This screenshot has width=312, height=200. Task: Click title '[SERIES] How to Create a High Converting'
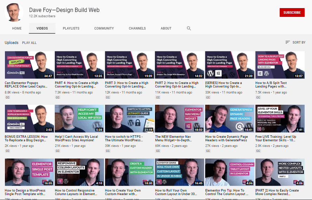click(x=224, y=85)
